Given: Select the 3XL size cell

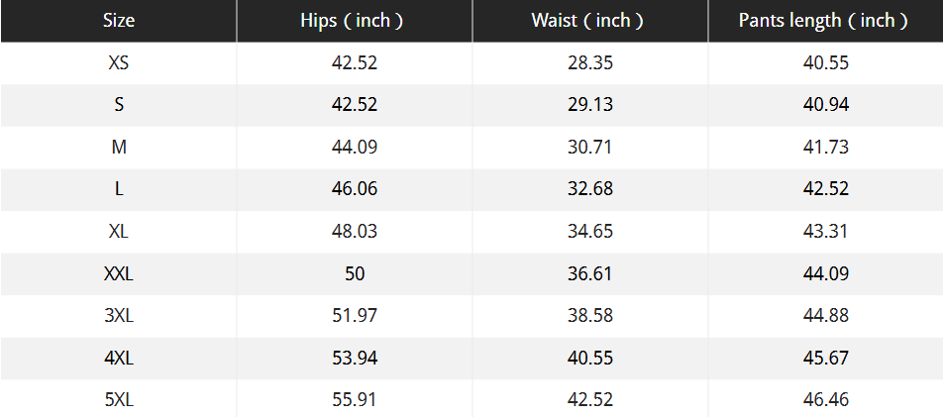Looking at the screenshot, I should pyautogui.click(x=119, y=316).
